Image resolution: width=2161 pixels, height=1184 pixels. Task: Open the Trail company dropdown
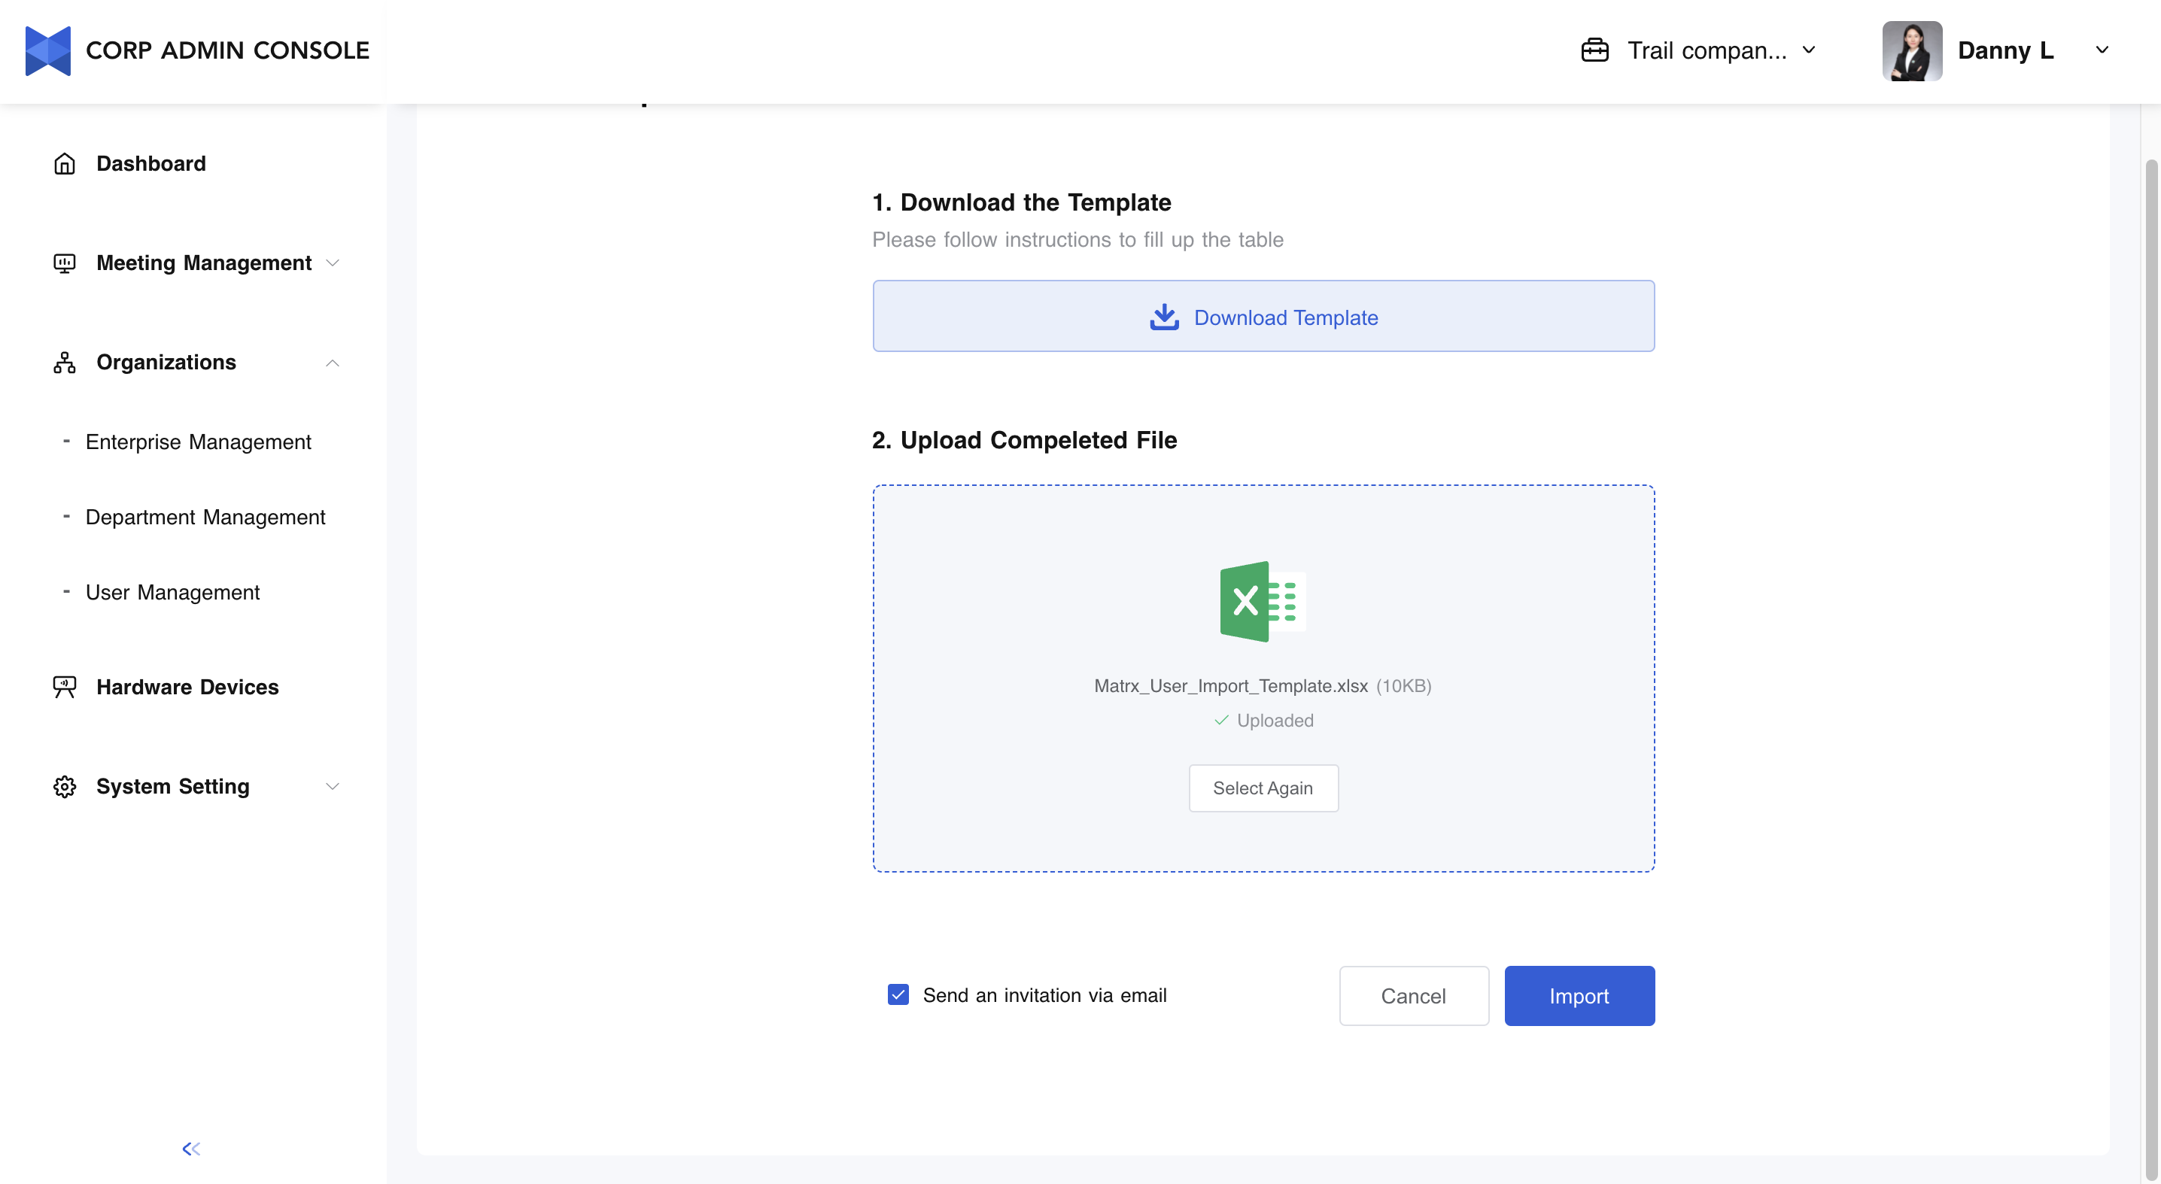[1808, 50]
